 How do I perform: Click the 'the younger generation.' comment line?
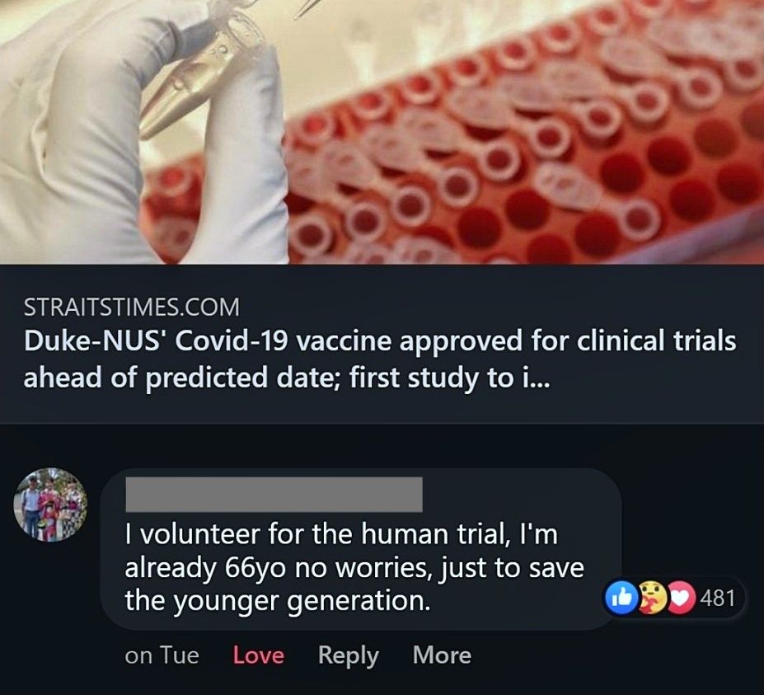278,601
